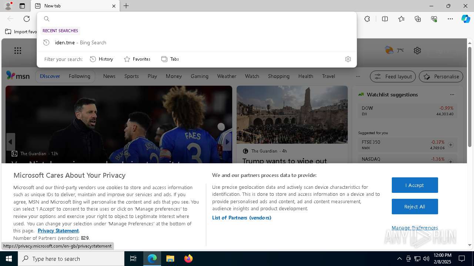Open the Weather category
The width and height of the screenshot is (474, 266).
(227, 76)
